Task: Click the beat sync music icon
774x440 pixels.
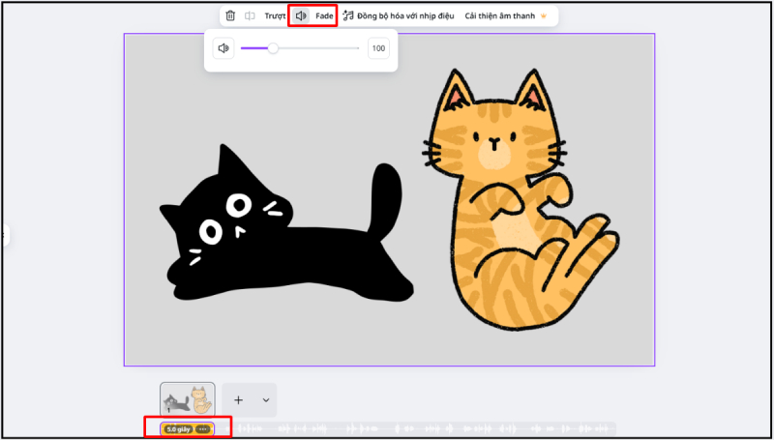Action: point(348,15)
